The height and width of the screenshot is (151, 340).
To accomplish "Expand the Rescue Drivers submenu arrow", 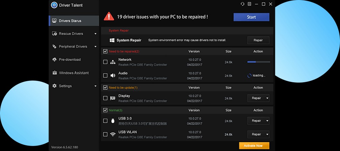I will point(96,34).
